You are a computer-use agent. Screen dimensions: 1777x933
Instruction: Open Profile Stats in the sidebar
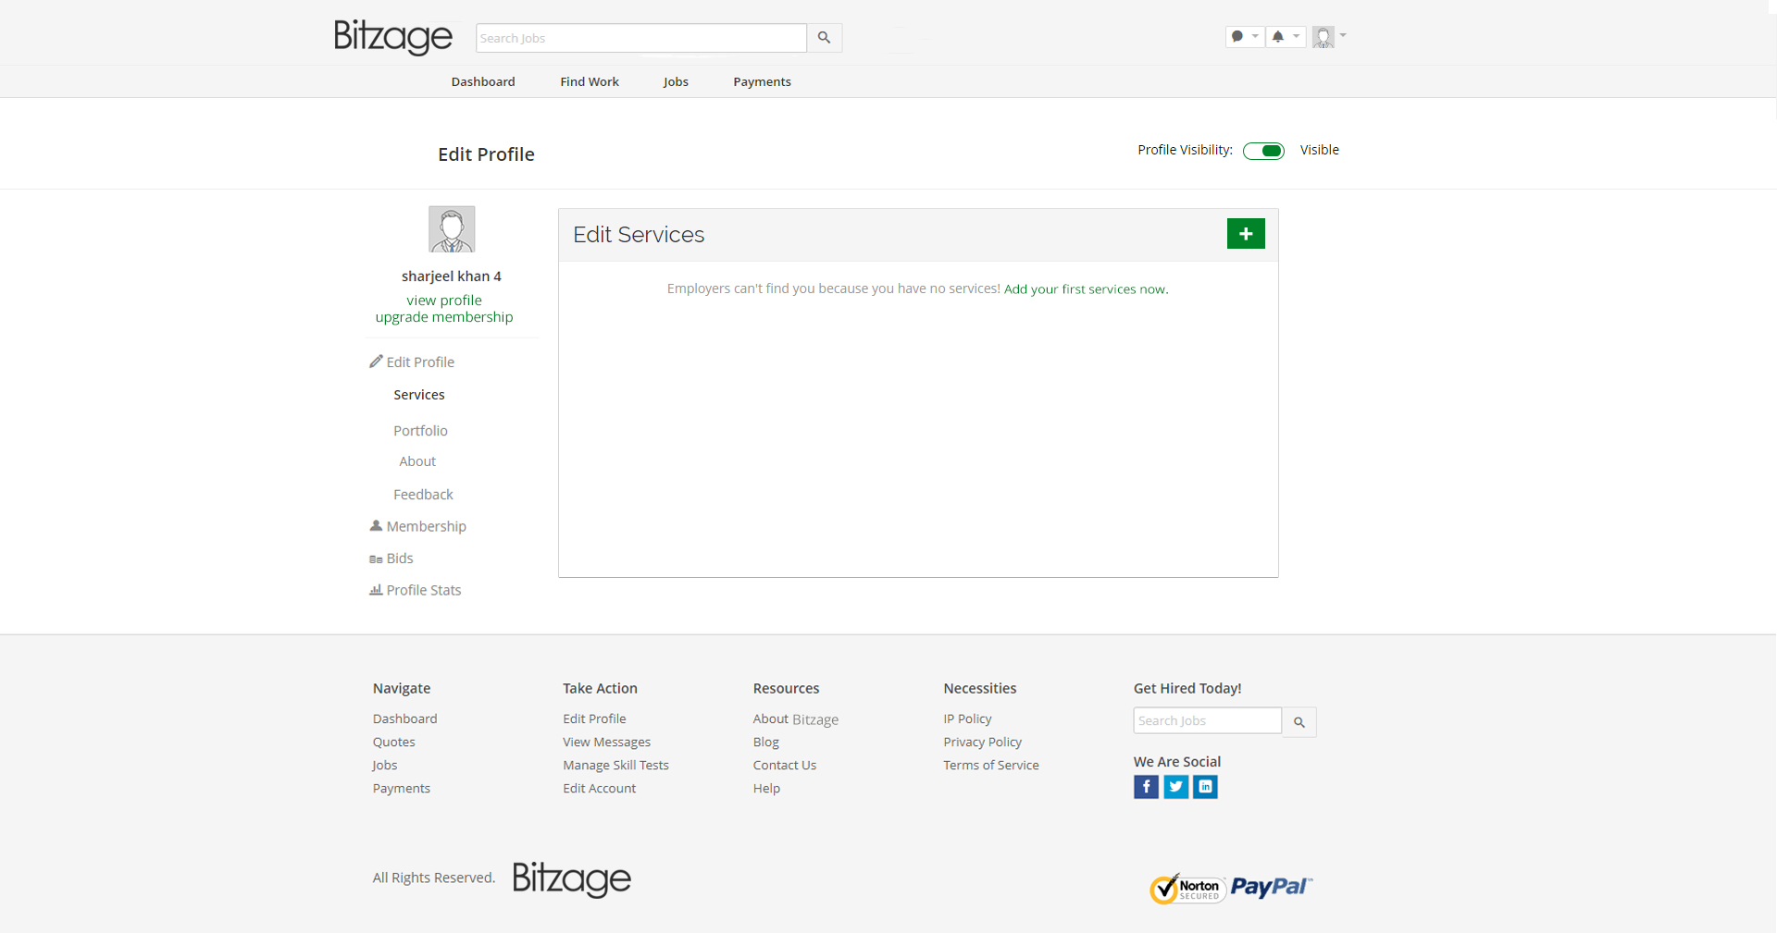pos(423,590)
